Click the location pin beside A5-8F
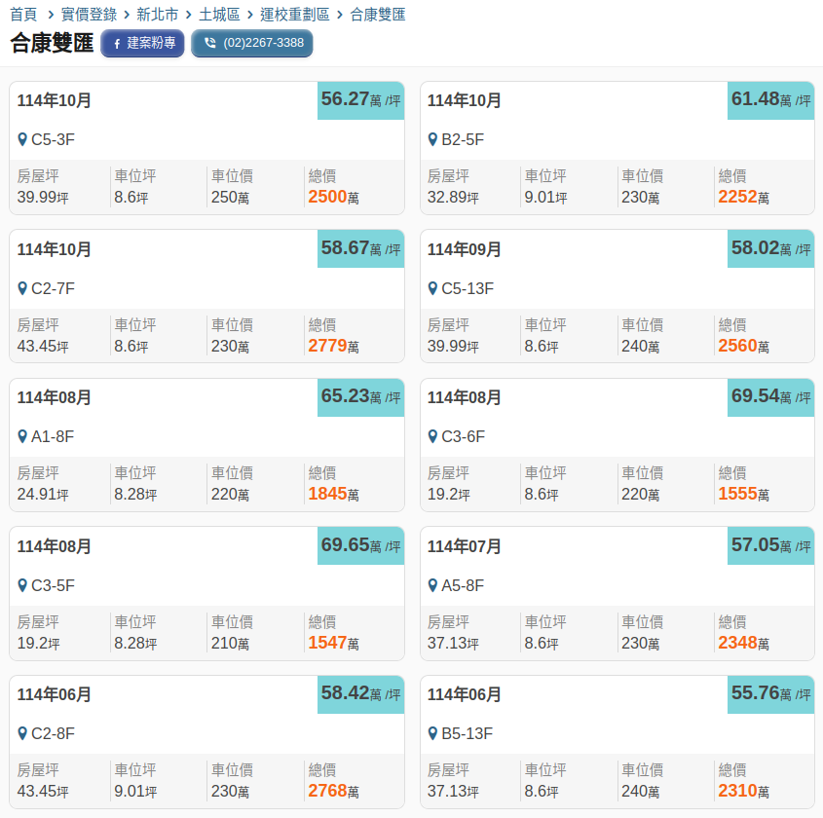The height and width of the screenshot is (818, 823). (x=432, y=585)
